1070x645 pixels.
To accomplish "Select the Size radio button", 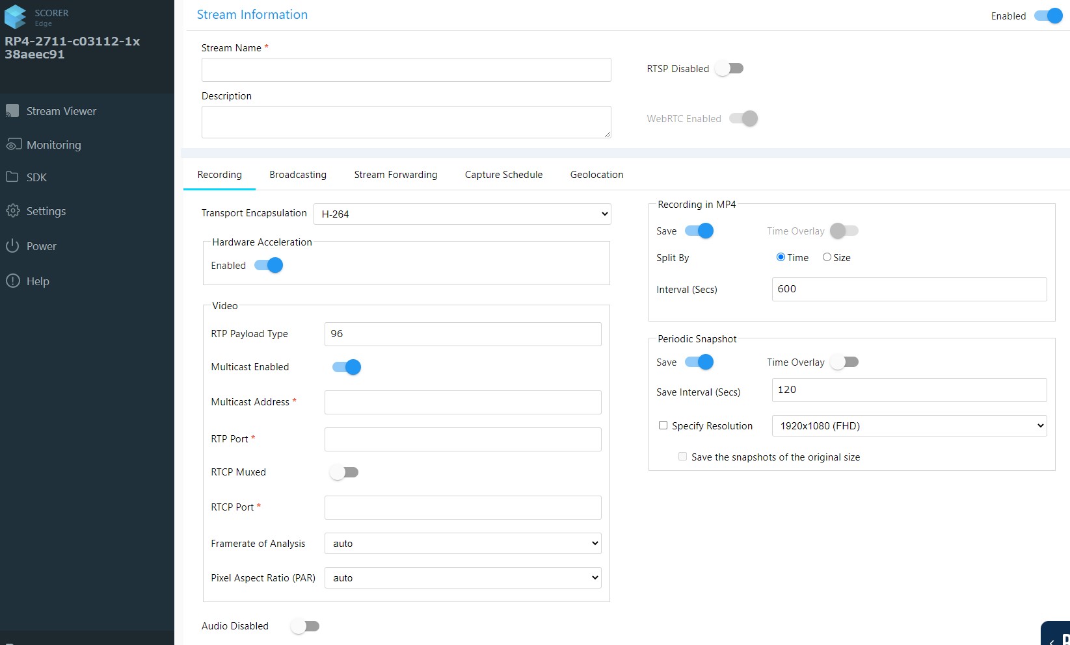I will [x=827, y=257].
